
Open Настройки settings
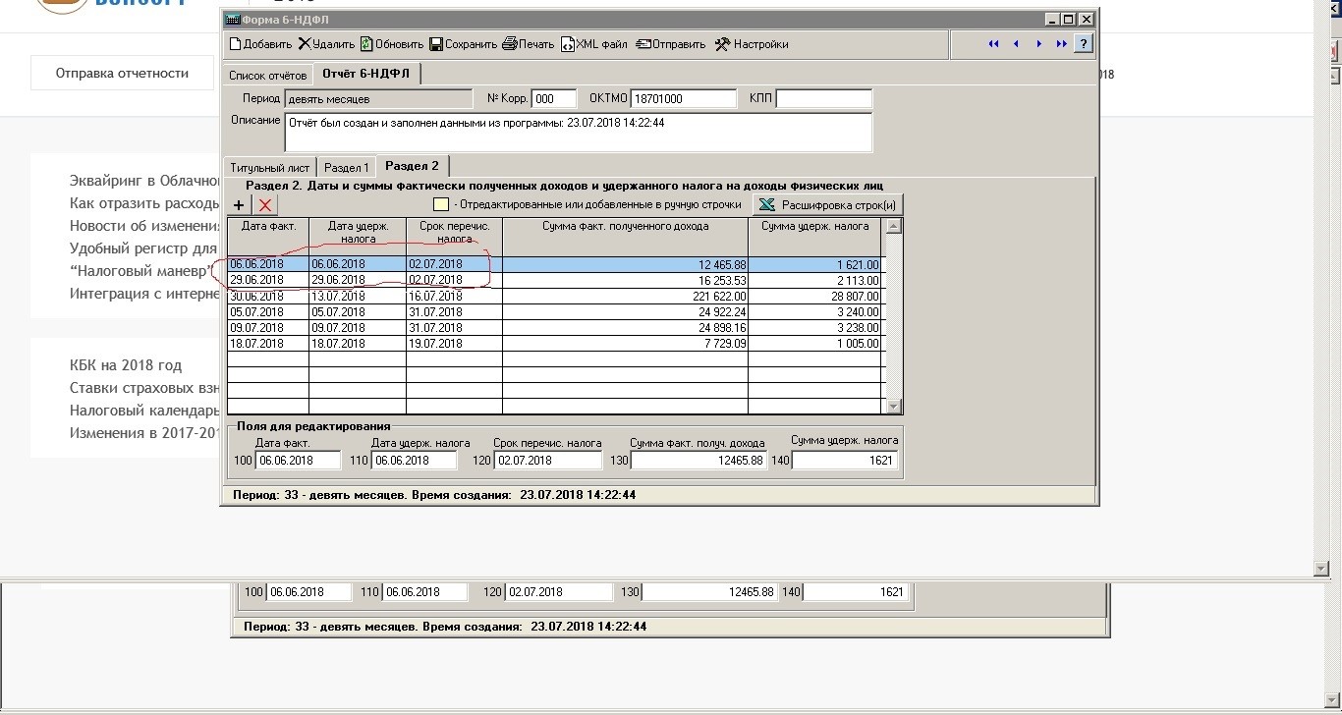point(752,44)
